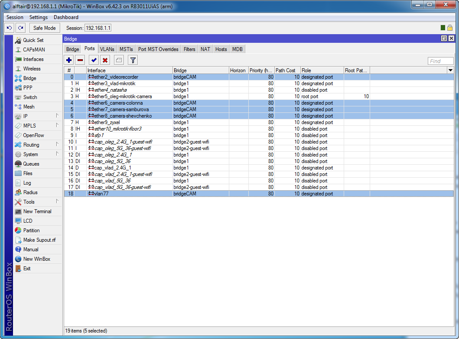
Task: Open OpenFlow in sidebar
Action: pos(38,135)
